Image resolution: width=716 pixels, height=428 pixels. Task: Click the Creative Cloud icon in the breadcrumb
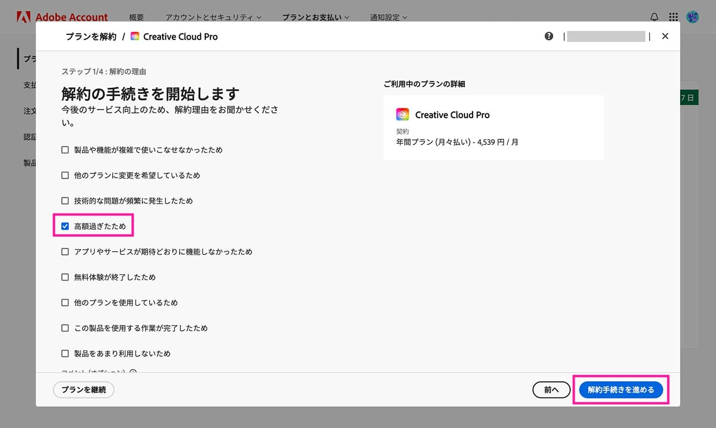click(135, 36)
